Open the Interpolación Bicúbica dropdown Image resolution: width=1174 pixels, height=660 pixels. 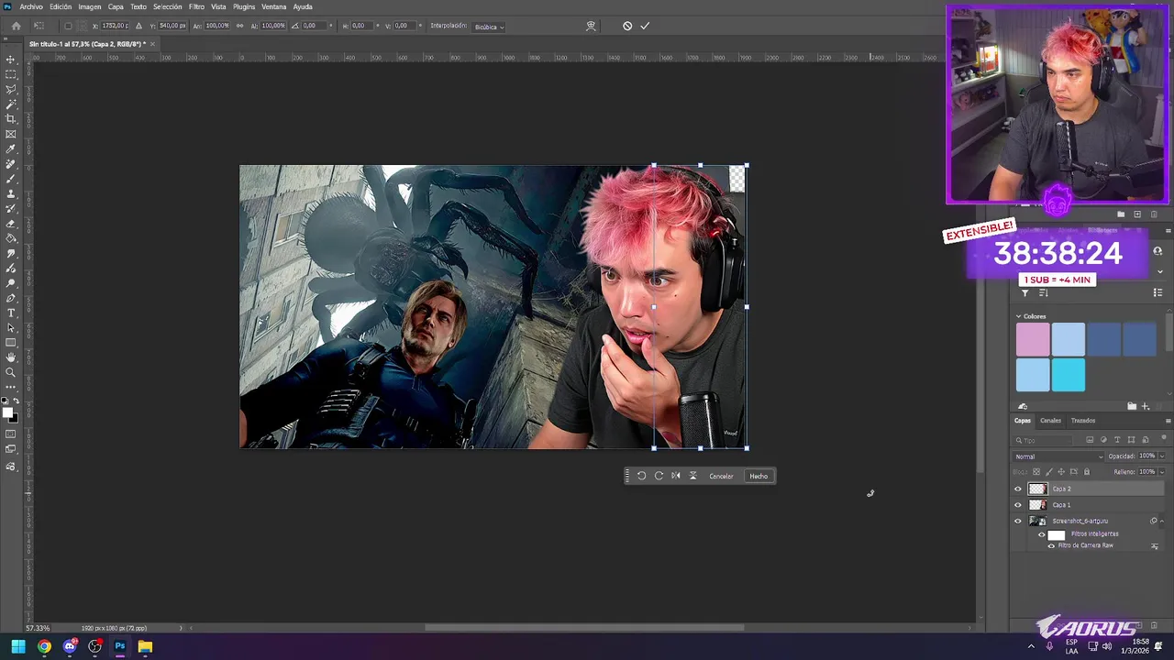(x=489, y=27)
